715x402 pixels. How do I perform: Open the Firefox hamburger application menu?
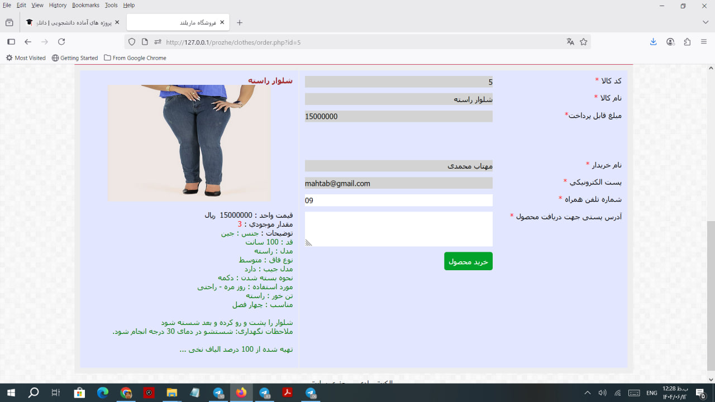[704, 42]
